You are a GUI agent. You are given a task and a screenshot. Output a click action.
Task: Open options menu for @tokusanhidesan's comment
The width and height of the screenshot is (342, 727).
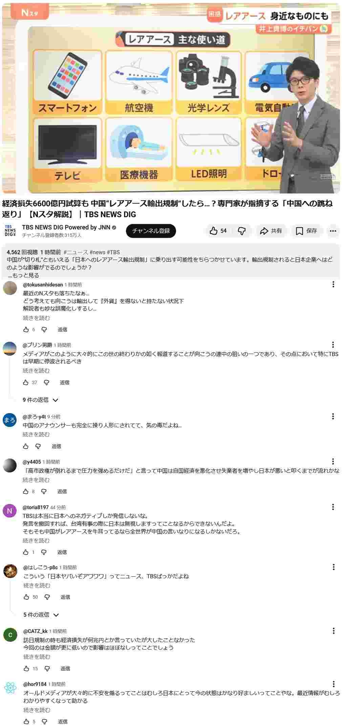[x=333, y=284]
